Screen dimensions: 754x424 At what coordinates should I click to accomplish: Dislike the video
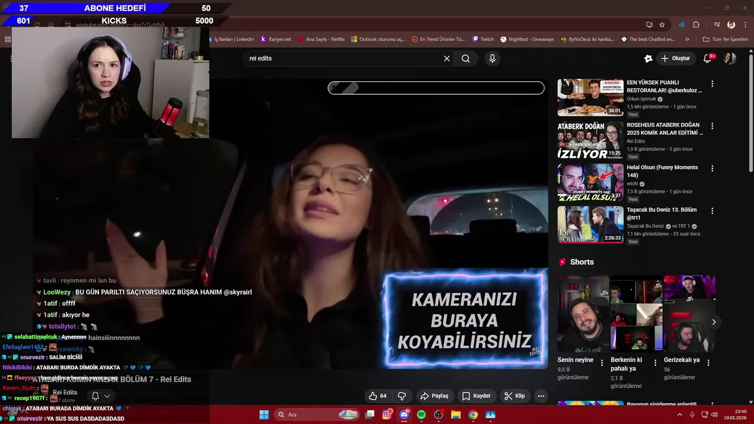click(402, 396)
